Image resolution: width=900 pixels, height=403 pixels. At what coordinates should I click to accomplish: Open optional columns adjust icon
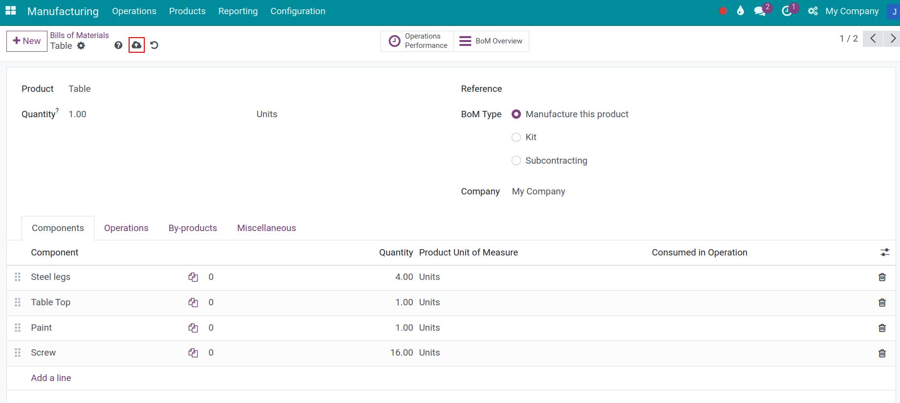coord(885,253)
